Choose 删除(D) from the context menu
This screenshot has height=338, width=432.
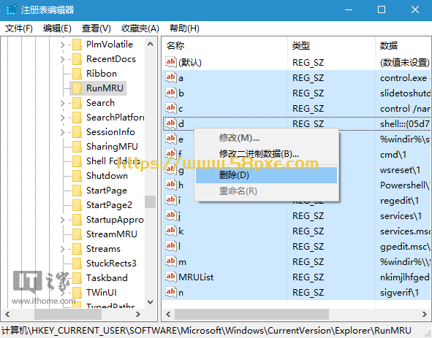coord(266,175)
